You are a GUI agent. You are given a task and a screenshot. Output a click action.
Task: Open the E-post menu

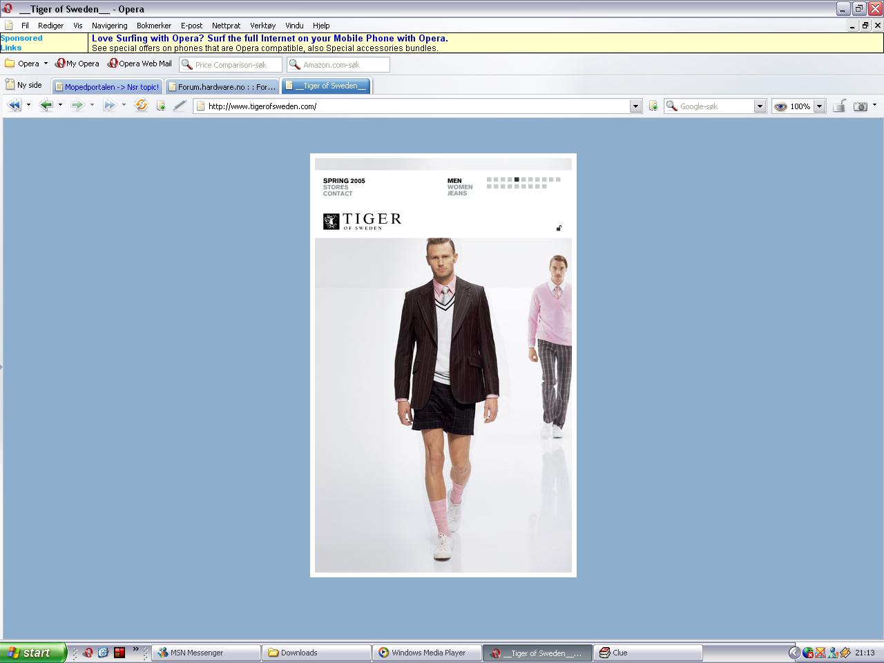(x=192, y=26)
